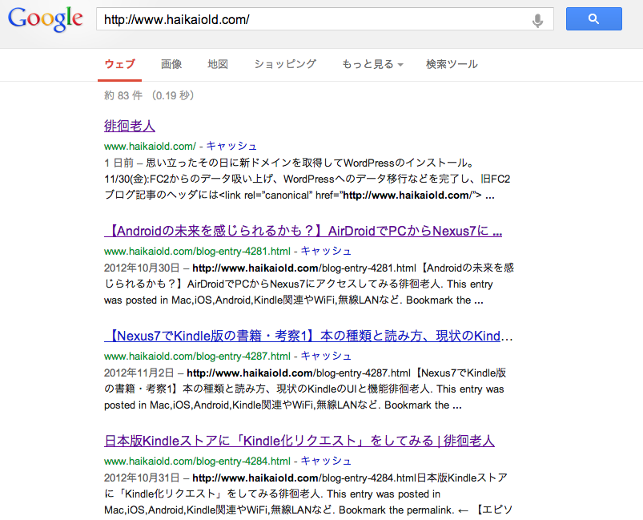Click the green URL blog-entry-4281.html
This screenshot has width=643, height=520.
click(x=197, y=251)
